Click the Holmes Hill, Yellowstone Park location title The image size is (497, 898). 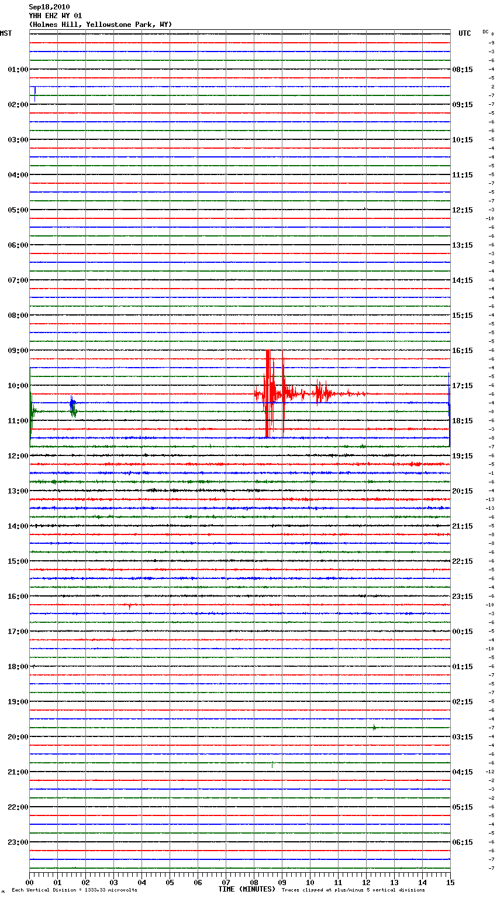[101, 25]
